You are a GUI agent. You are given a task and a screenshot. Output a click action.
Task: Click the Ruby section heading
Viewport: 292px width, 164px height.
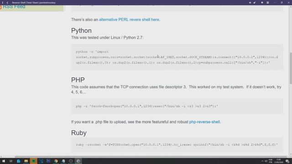(x=79, y=133)
